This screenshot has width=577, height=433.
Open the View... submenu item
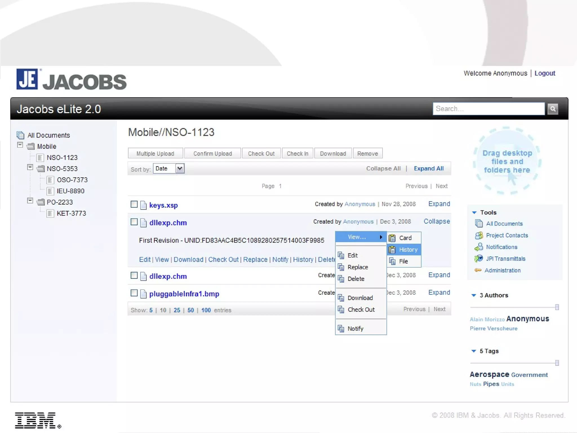[361, 237]
